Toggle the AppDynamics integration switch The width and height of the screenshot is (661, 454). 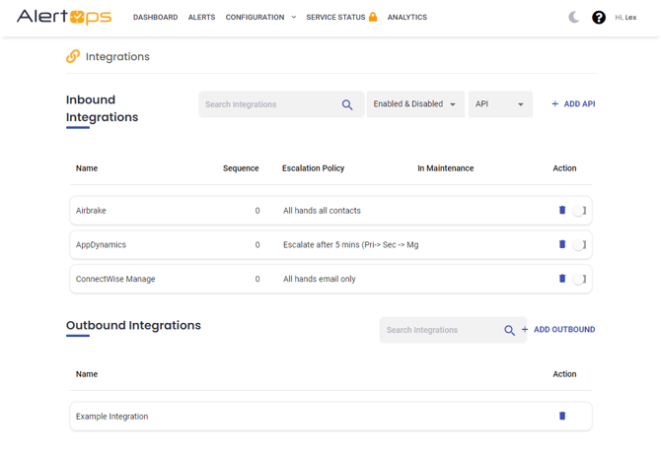579,245
